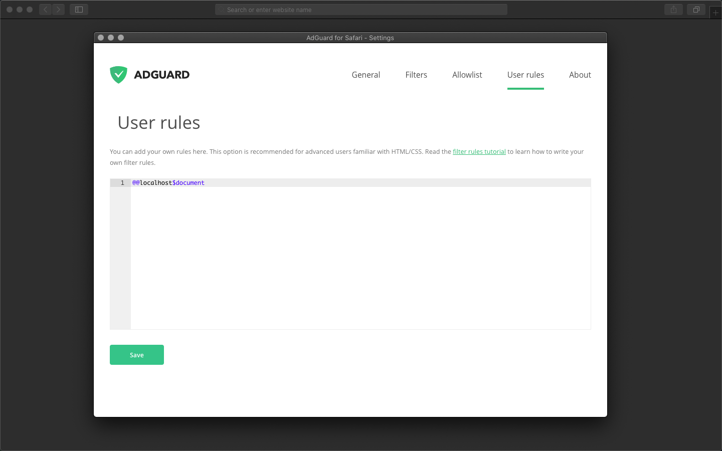This screenshot has height=451, width=722.
Task: Show all tabs overview in Safari
Action: pos(696,9)
